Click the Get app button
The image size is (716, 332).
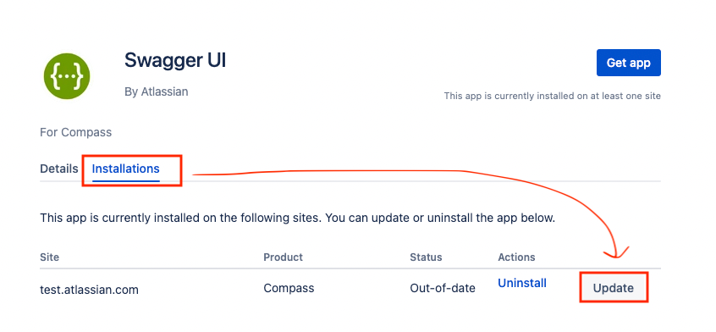tap(628, 63)
